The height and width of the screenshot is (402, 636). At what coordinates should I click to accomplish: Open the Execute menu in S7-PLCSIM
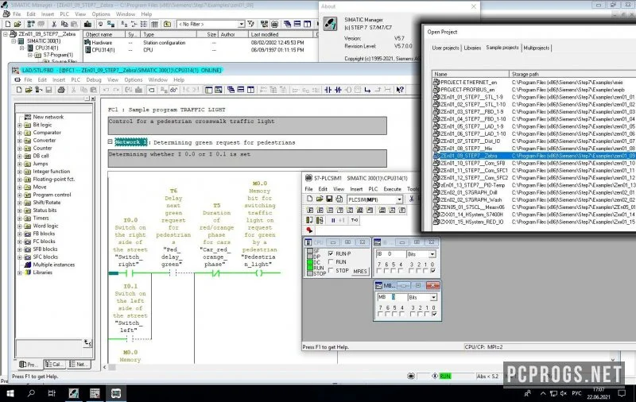pyautogui.click(x=392, y=189)
